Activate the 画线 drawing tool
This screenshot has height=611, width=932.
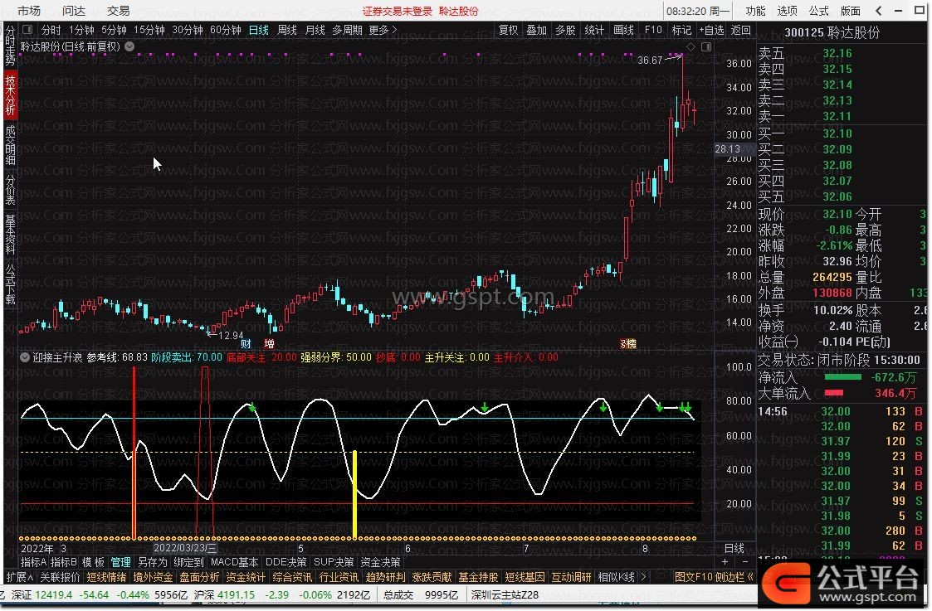click(623, 30)
